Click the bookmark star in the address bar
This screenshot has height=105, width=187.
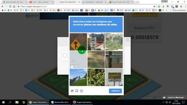click(x=154, y=6)
